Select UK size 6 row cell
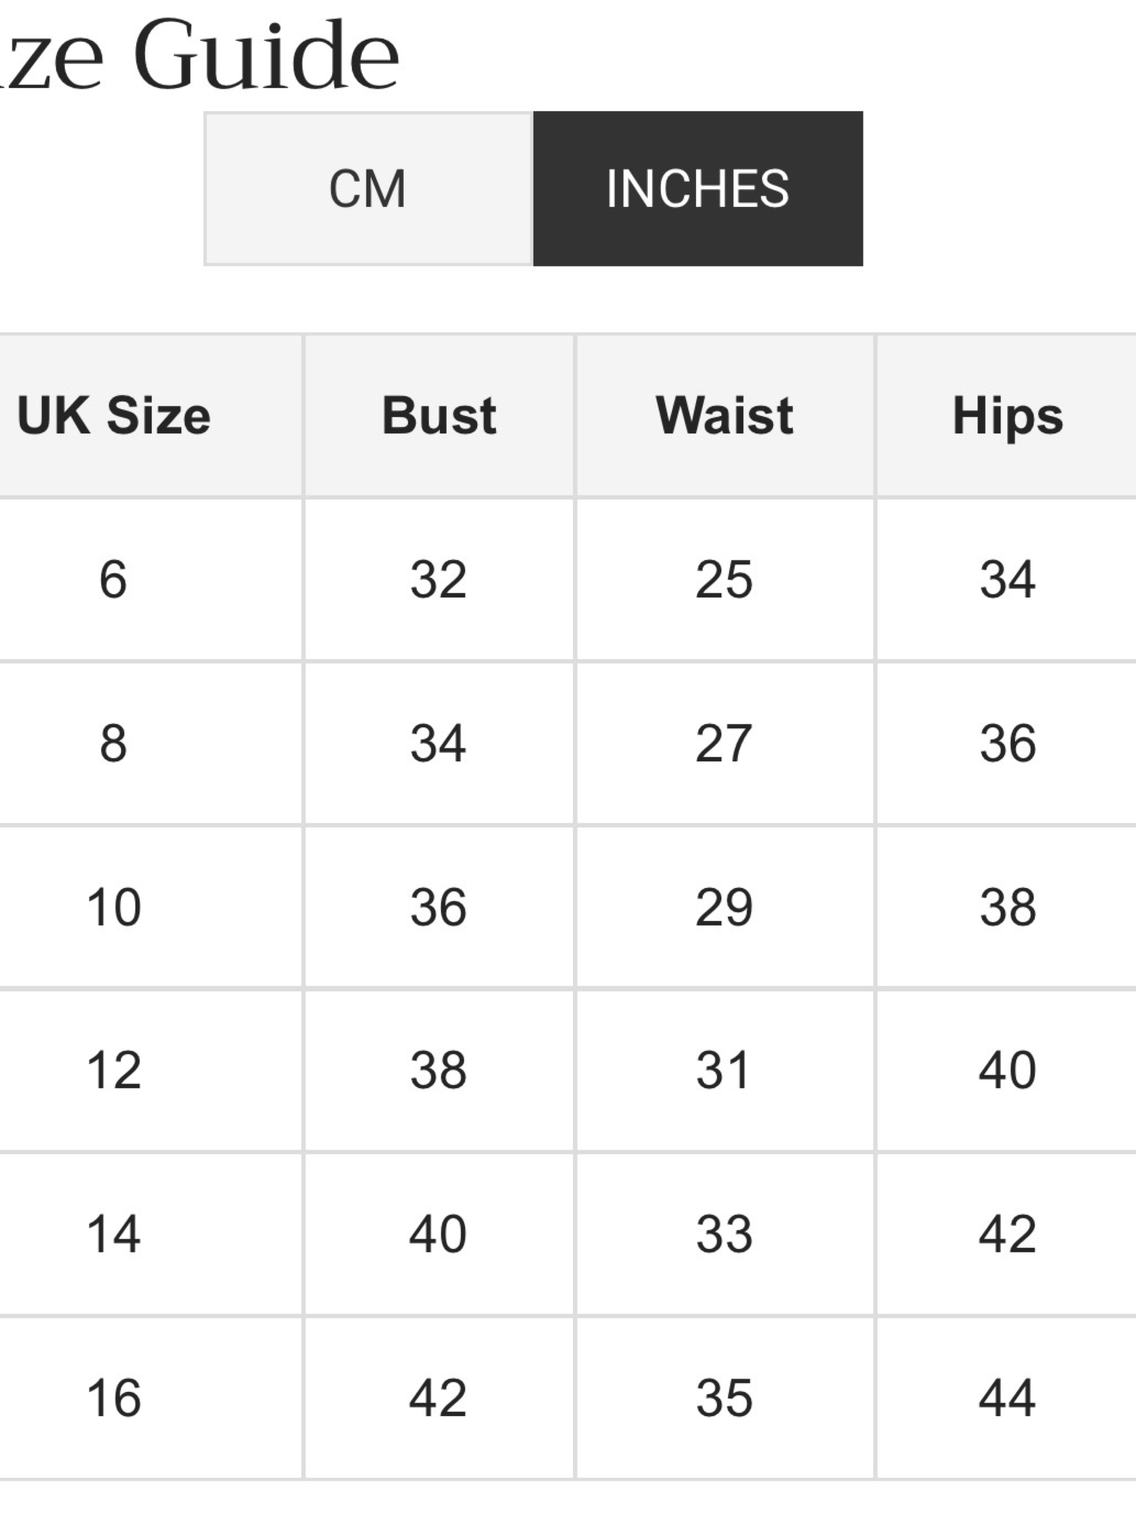Screen dimensions: 1136x1520 tap(114, 579)
